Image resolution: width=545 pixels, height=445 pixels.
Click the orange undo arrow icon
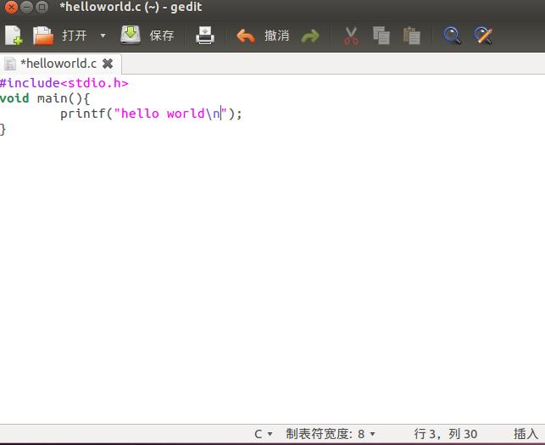click(x=246, y=36)
